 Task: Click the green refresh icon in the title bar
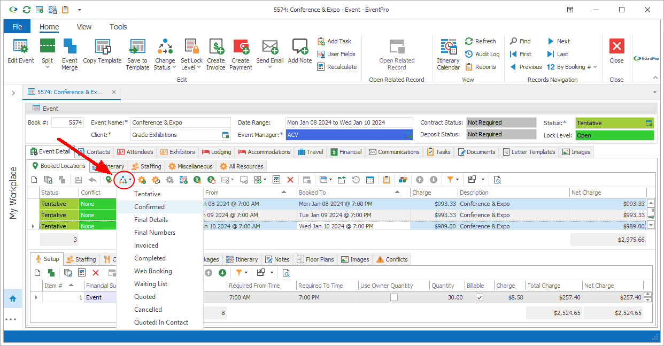tap(27, 10)
